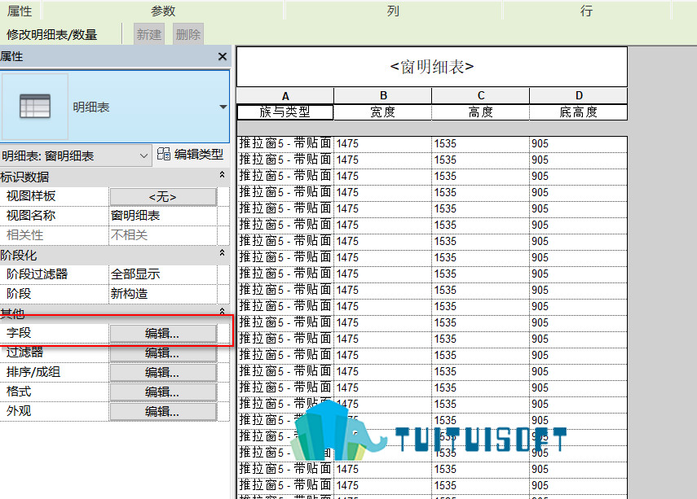The image size is (697, 499).
Task: Open the 过滤器 编辑 button
Action: click(x=163, y=353)
